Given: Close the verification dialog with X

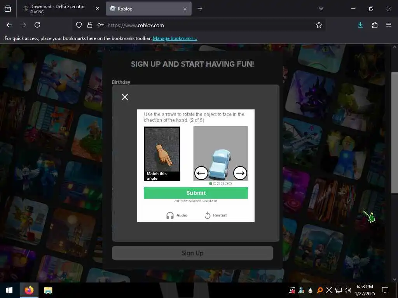Looking at the screenshot, I should pyautogui.click(x=125, y=97).
